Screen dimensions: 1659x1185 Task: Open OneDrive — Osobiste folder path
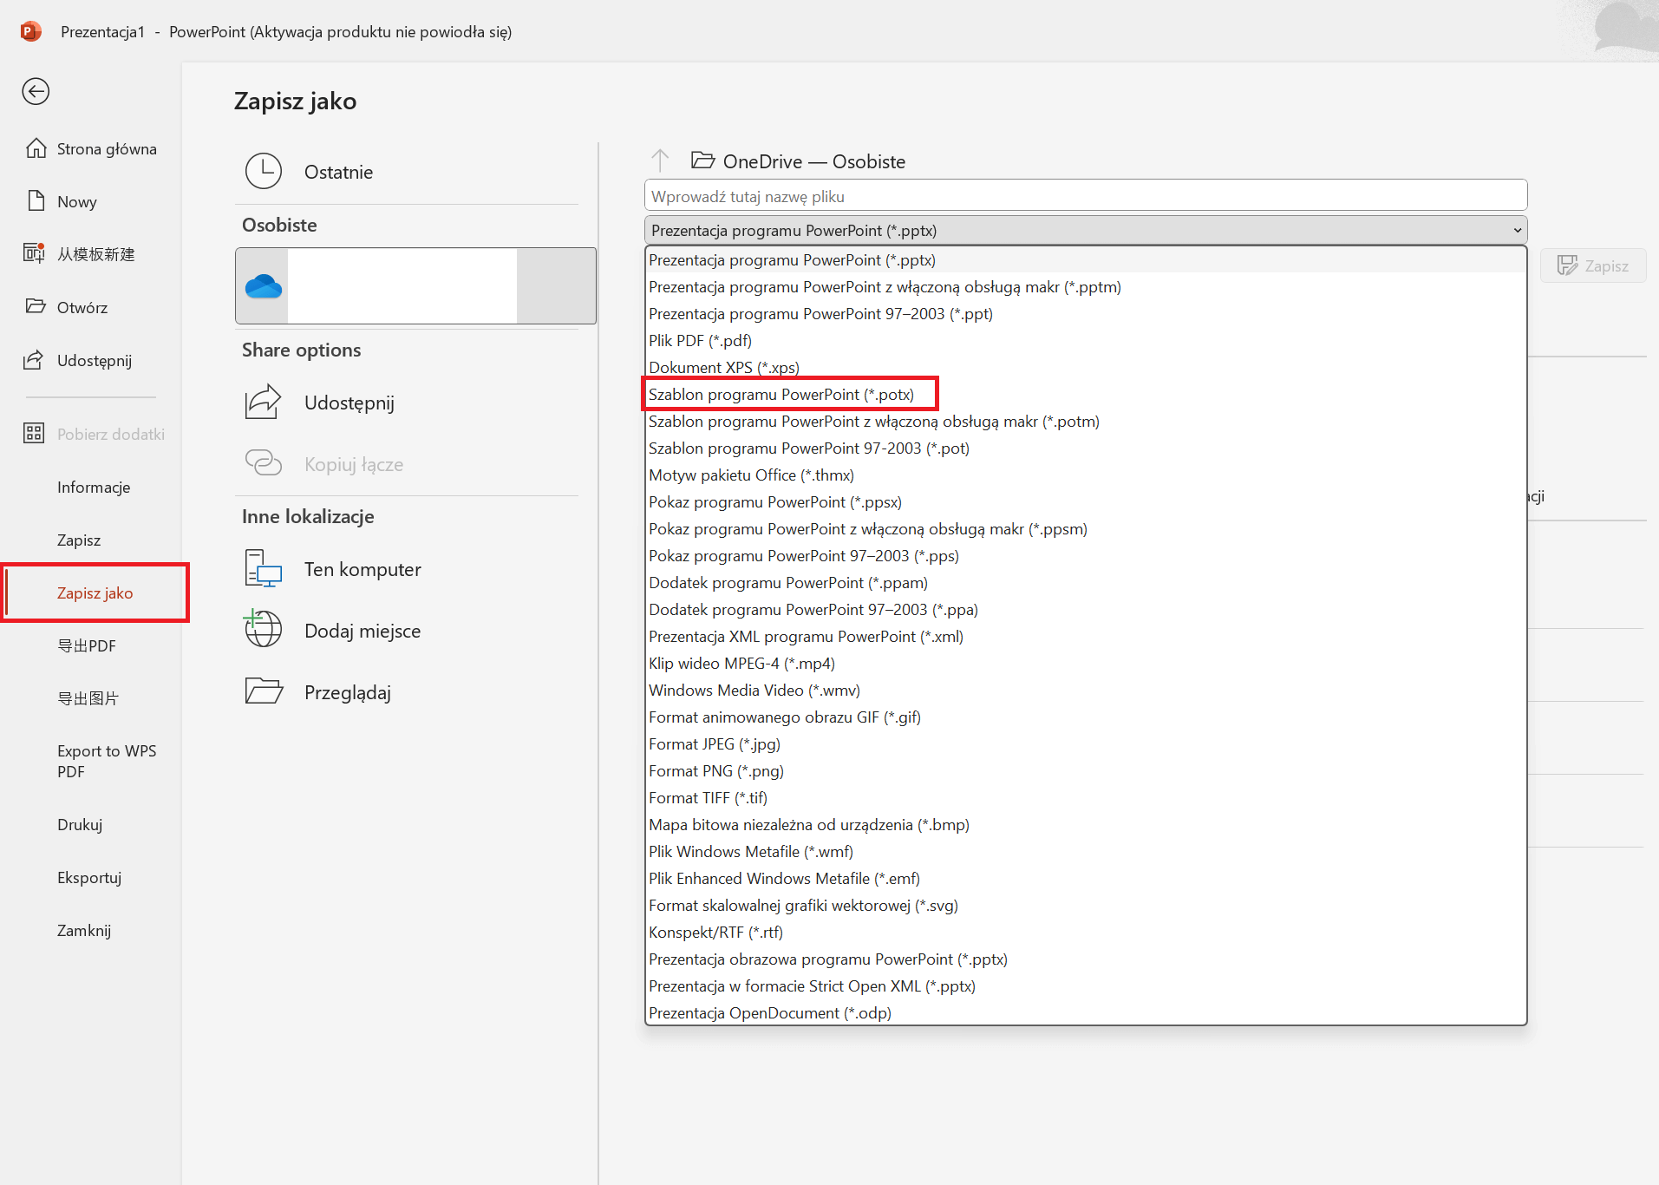tap(813, 161)
